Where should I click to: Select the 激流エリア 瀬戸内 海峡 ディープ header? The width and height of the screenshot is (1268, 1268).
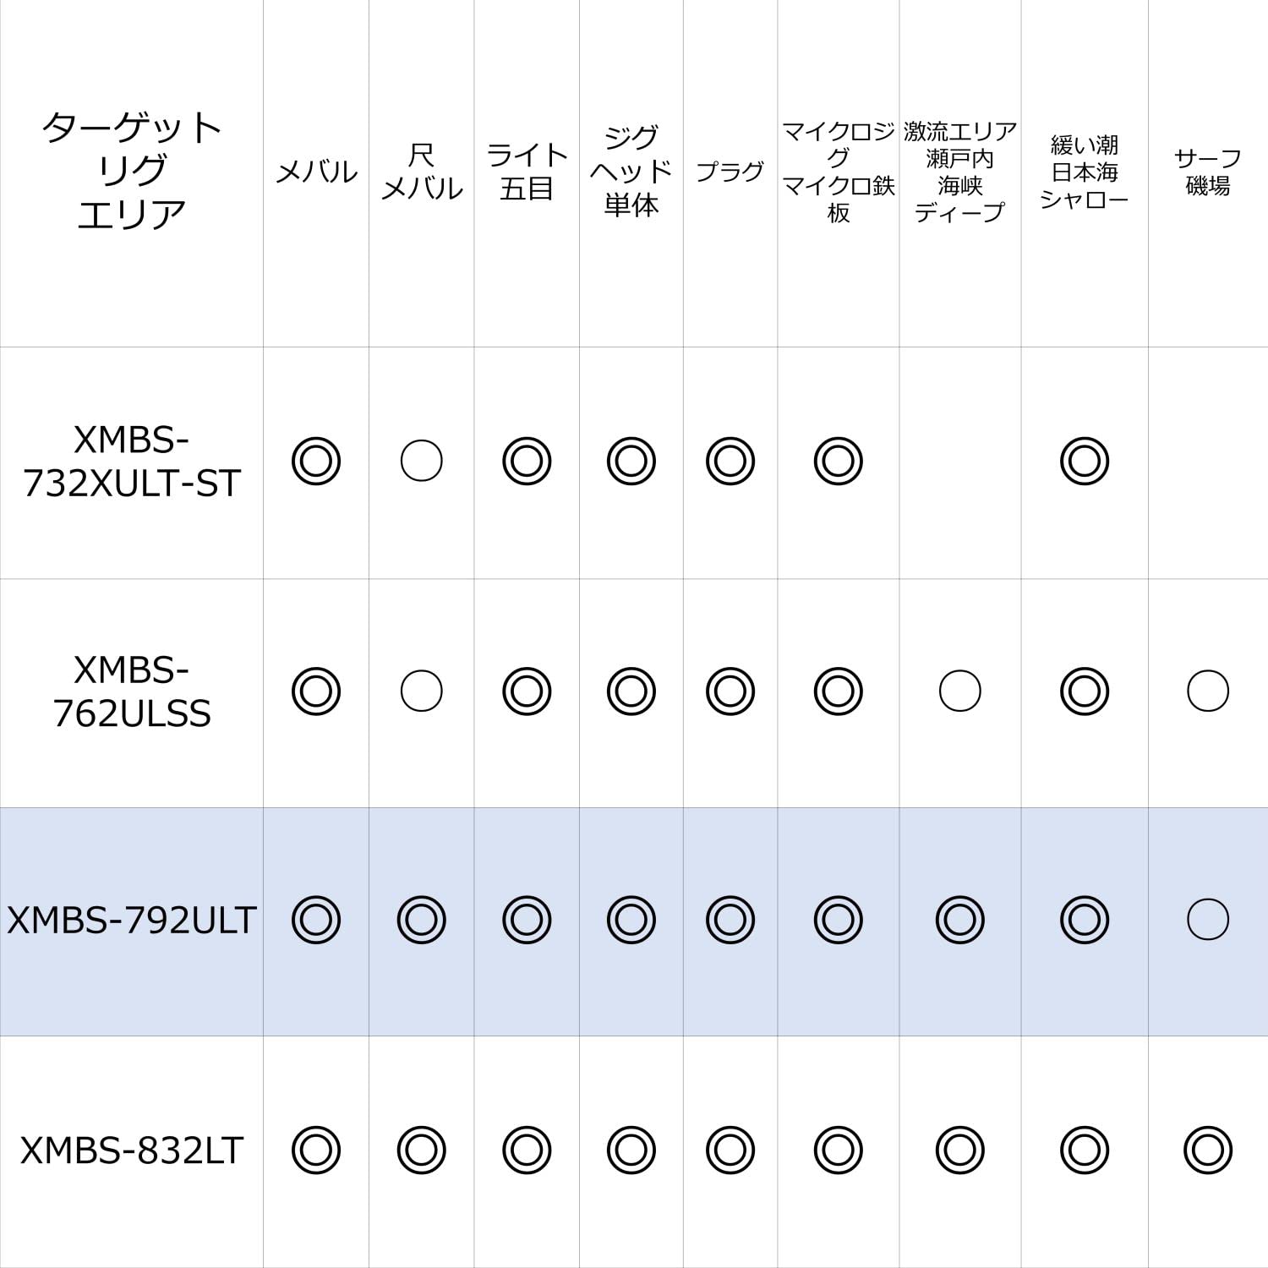point(959,172)
